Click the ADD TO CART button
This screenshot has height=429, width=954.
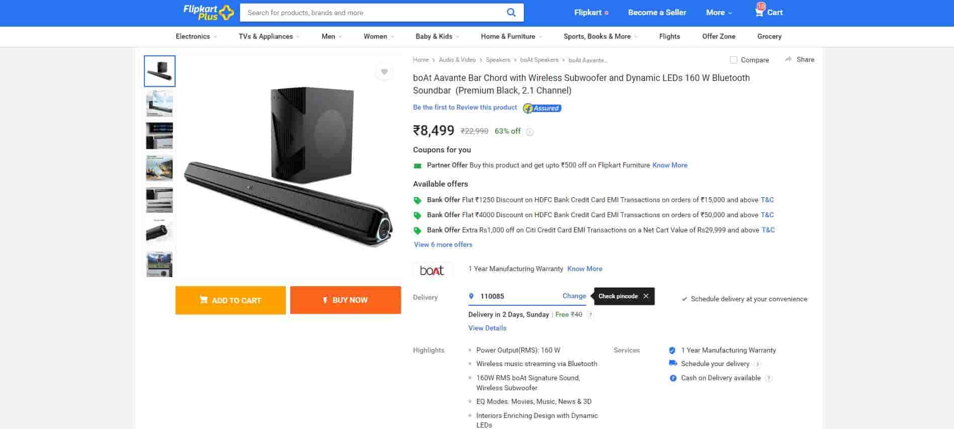pos(230,300)
